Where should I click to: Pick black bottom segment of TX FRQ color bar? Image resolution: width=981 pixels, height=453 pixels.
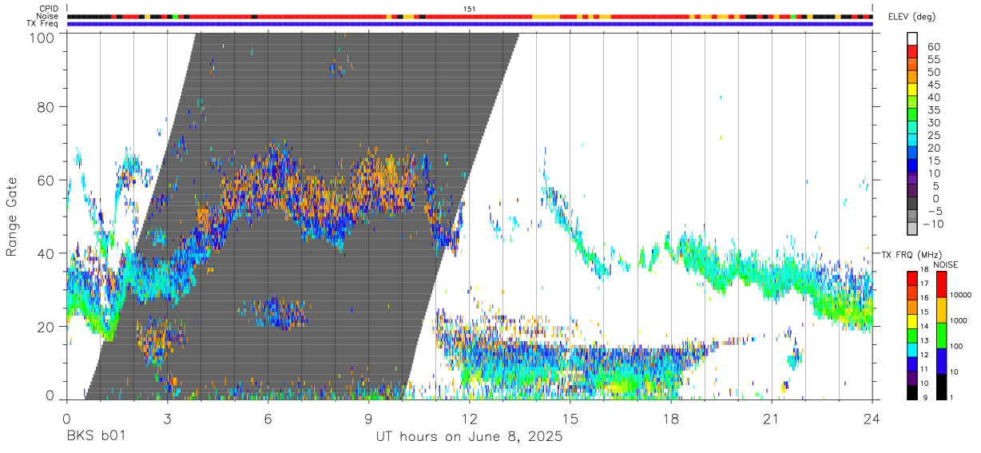coord(912,392)
